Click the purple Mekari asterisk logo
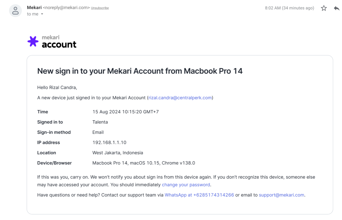 (33, 41)
